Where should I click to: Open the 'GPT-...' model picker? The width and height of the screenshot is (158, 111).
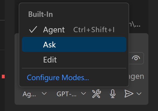66,94
